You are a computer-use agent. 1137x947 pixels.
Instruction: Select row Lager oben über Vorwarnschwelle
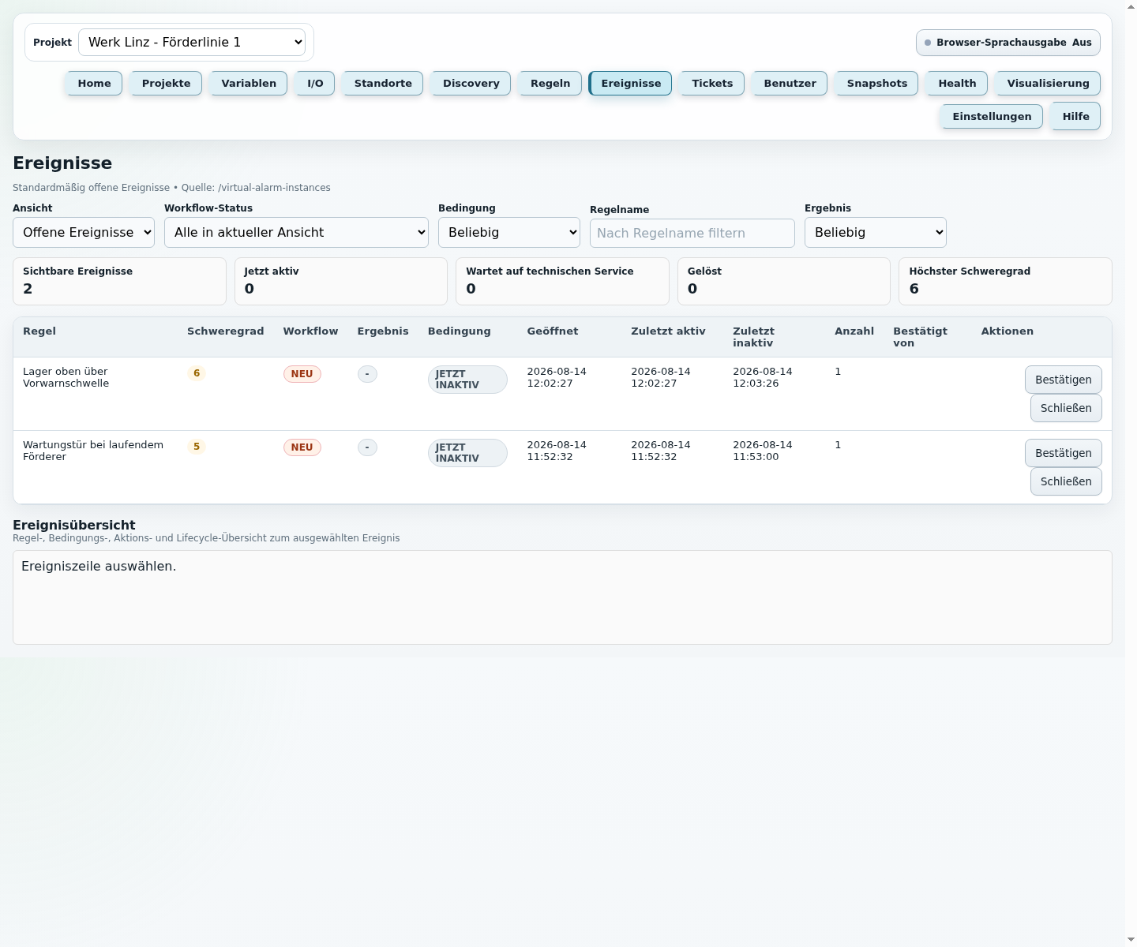(x=562, y=394)
